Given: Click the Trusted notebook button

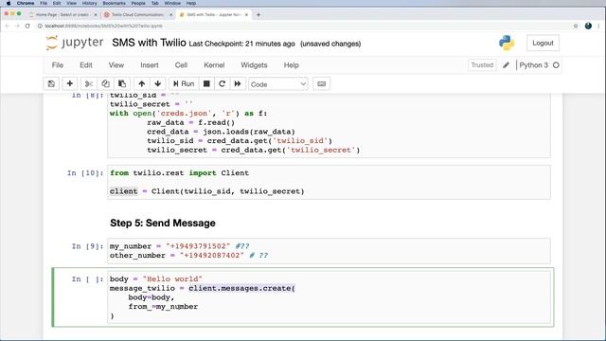Looking at the screenshot, I should (482, 65).
